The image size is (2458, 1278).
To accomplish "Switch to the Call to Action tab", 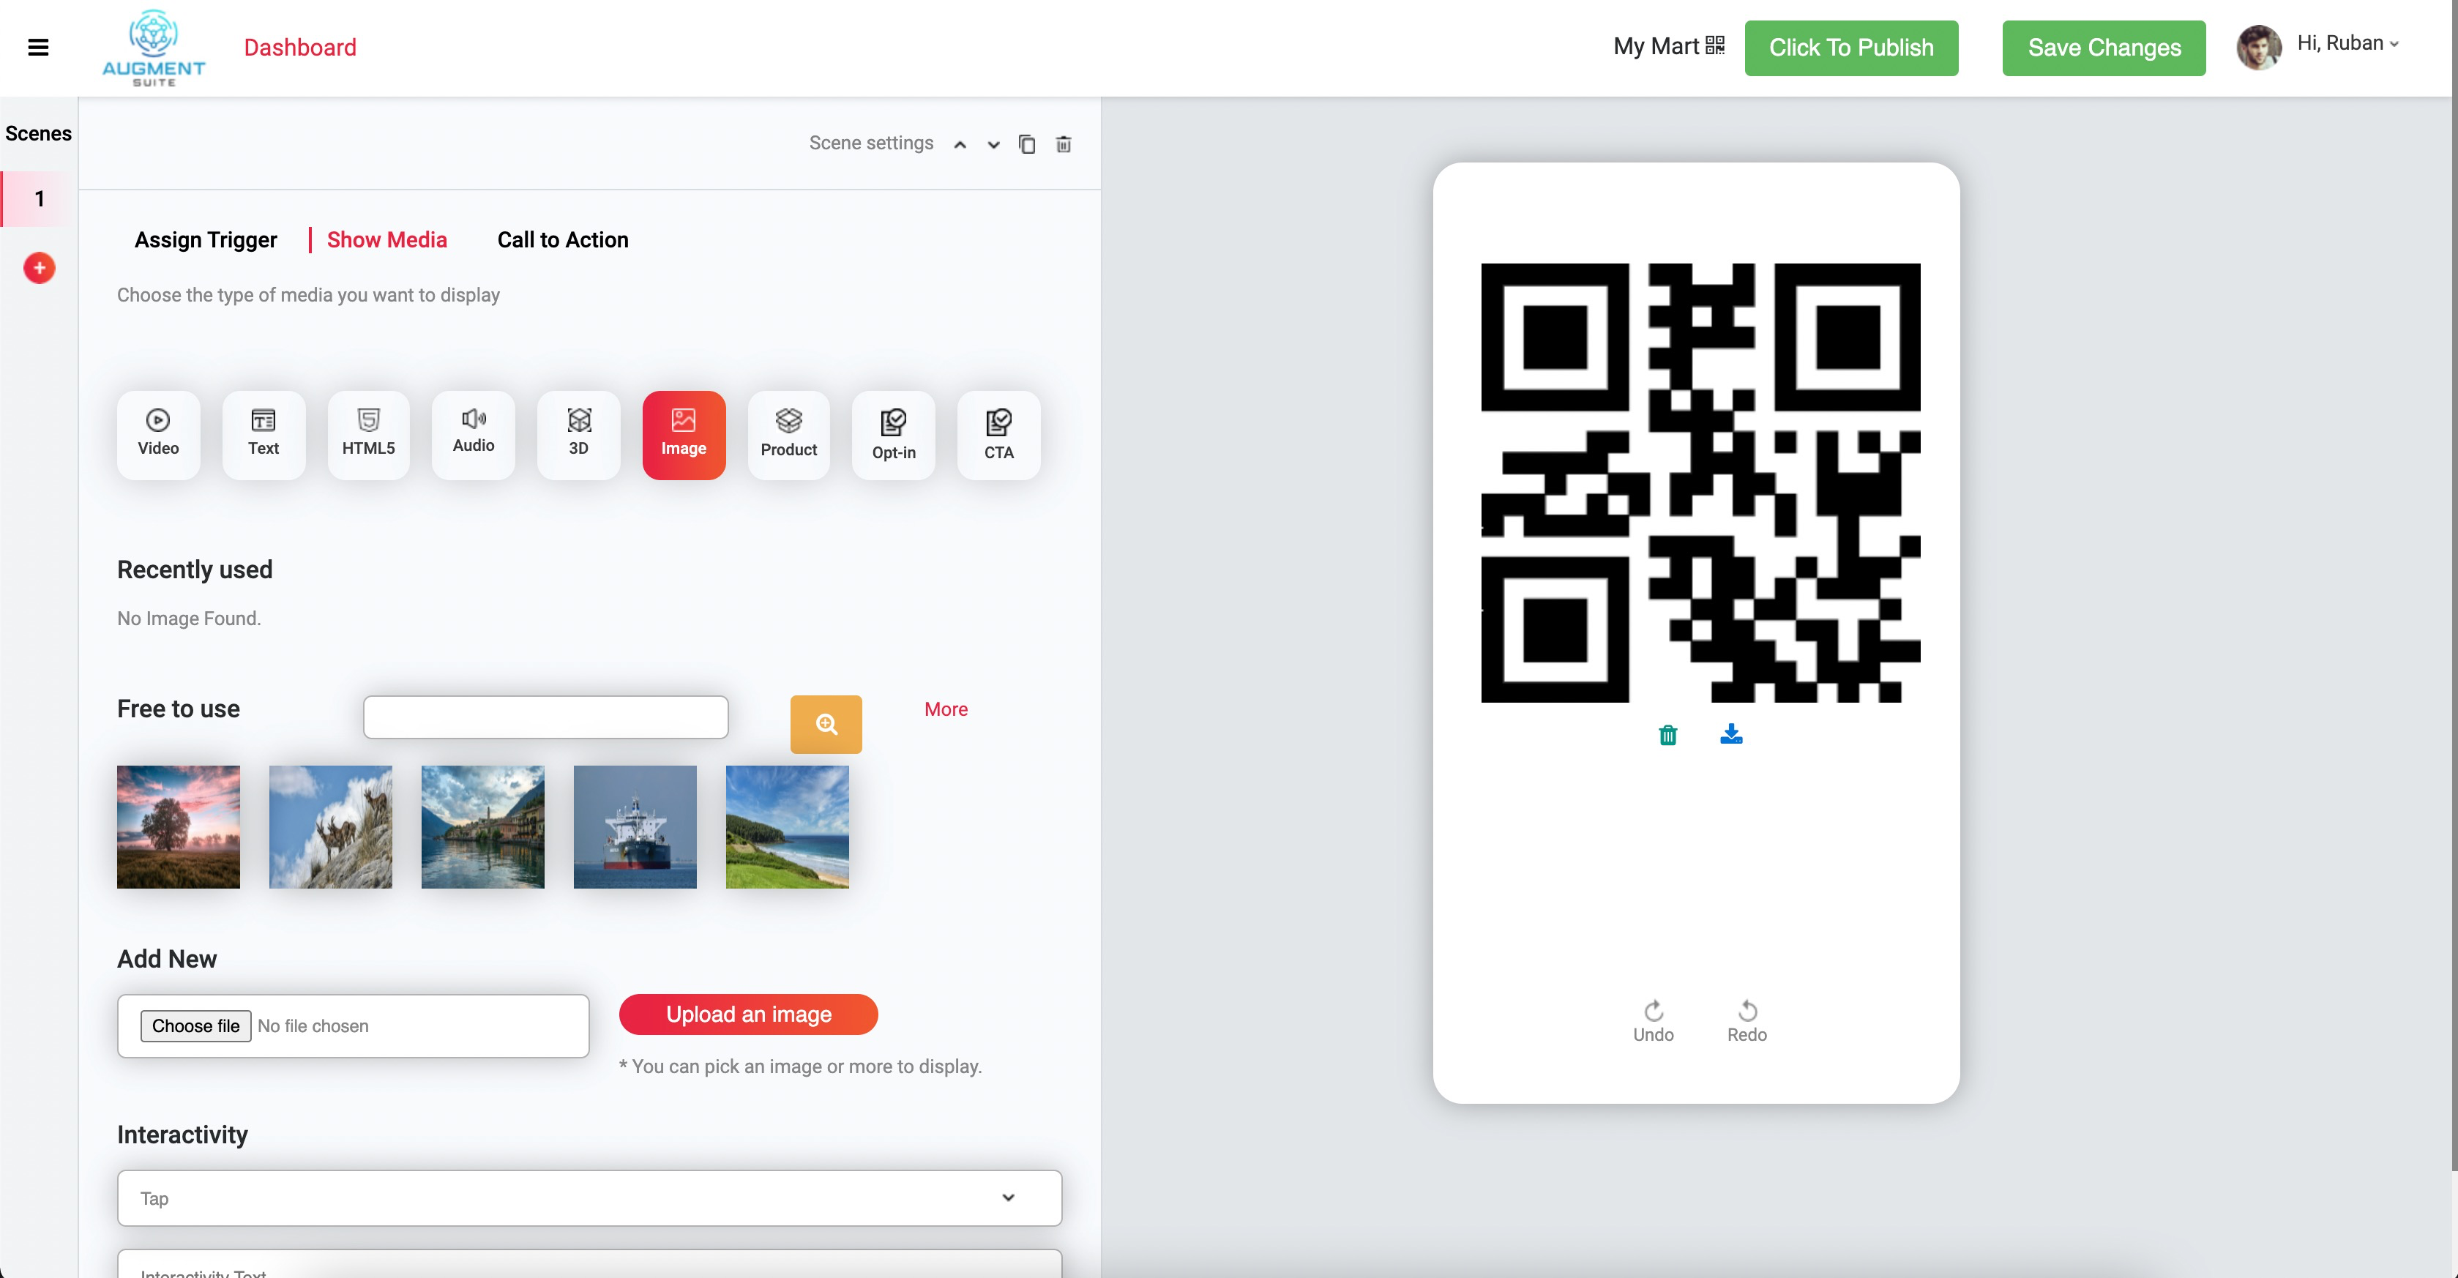I will point(562,239).
